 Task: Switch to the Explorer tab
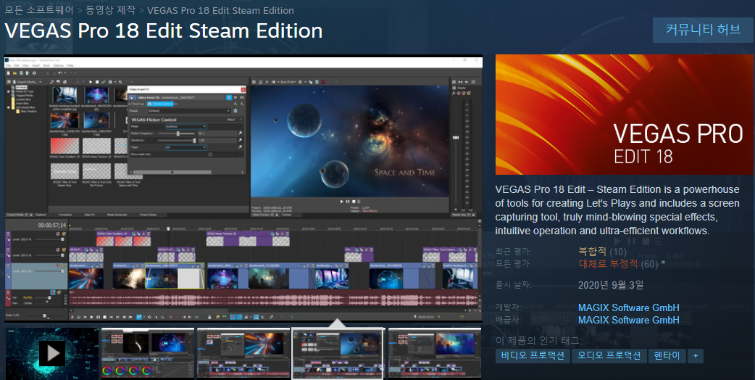tap(41, 215)
